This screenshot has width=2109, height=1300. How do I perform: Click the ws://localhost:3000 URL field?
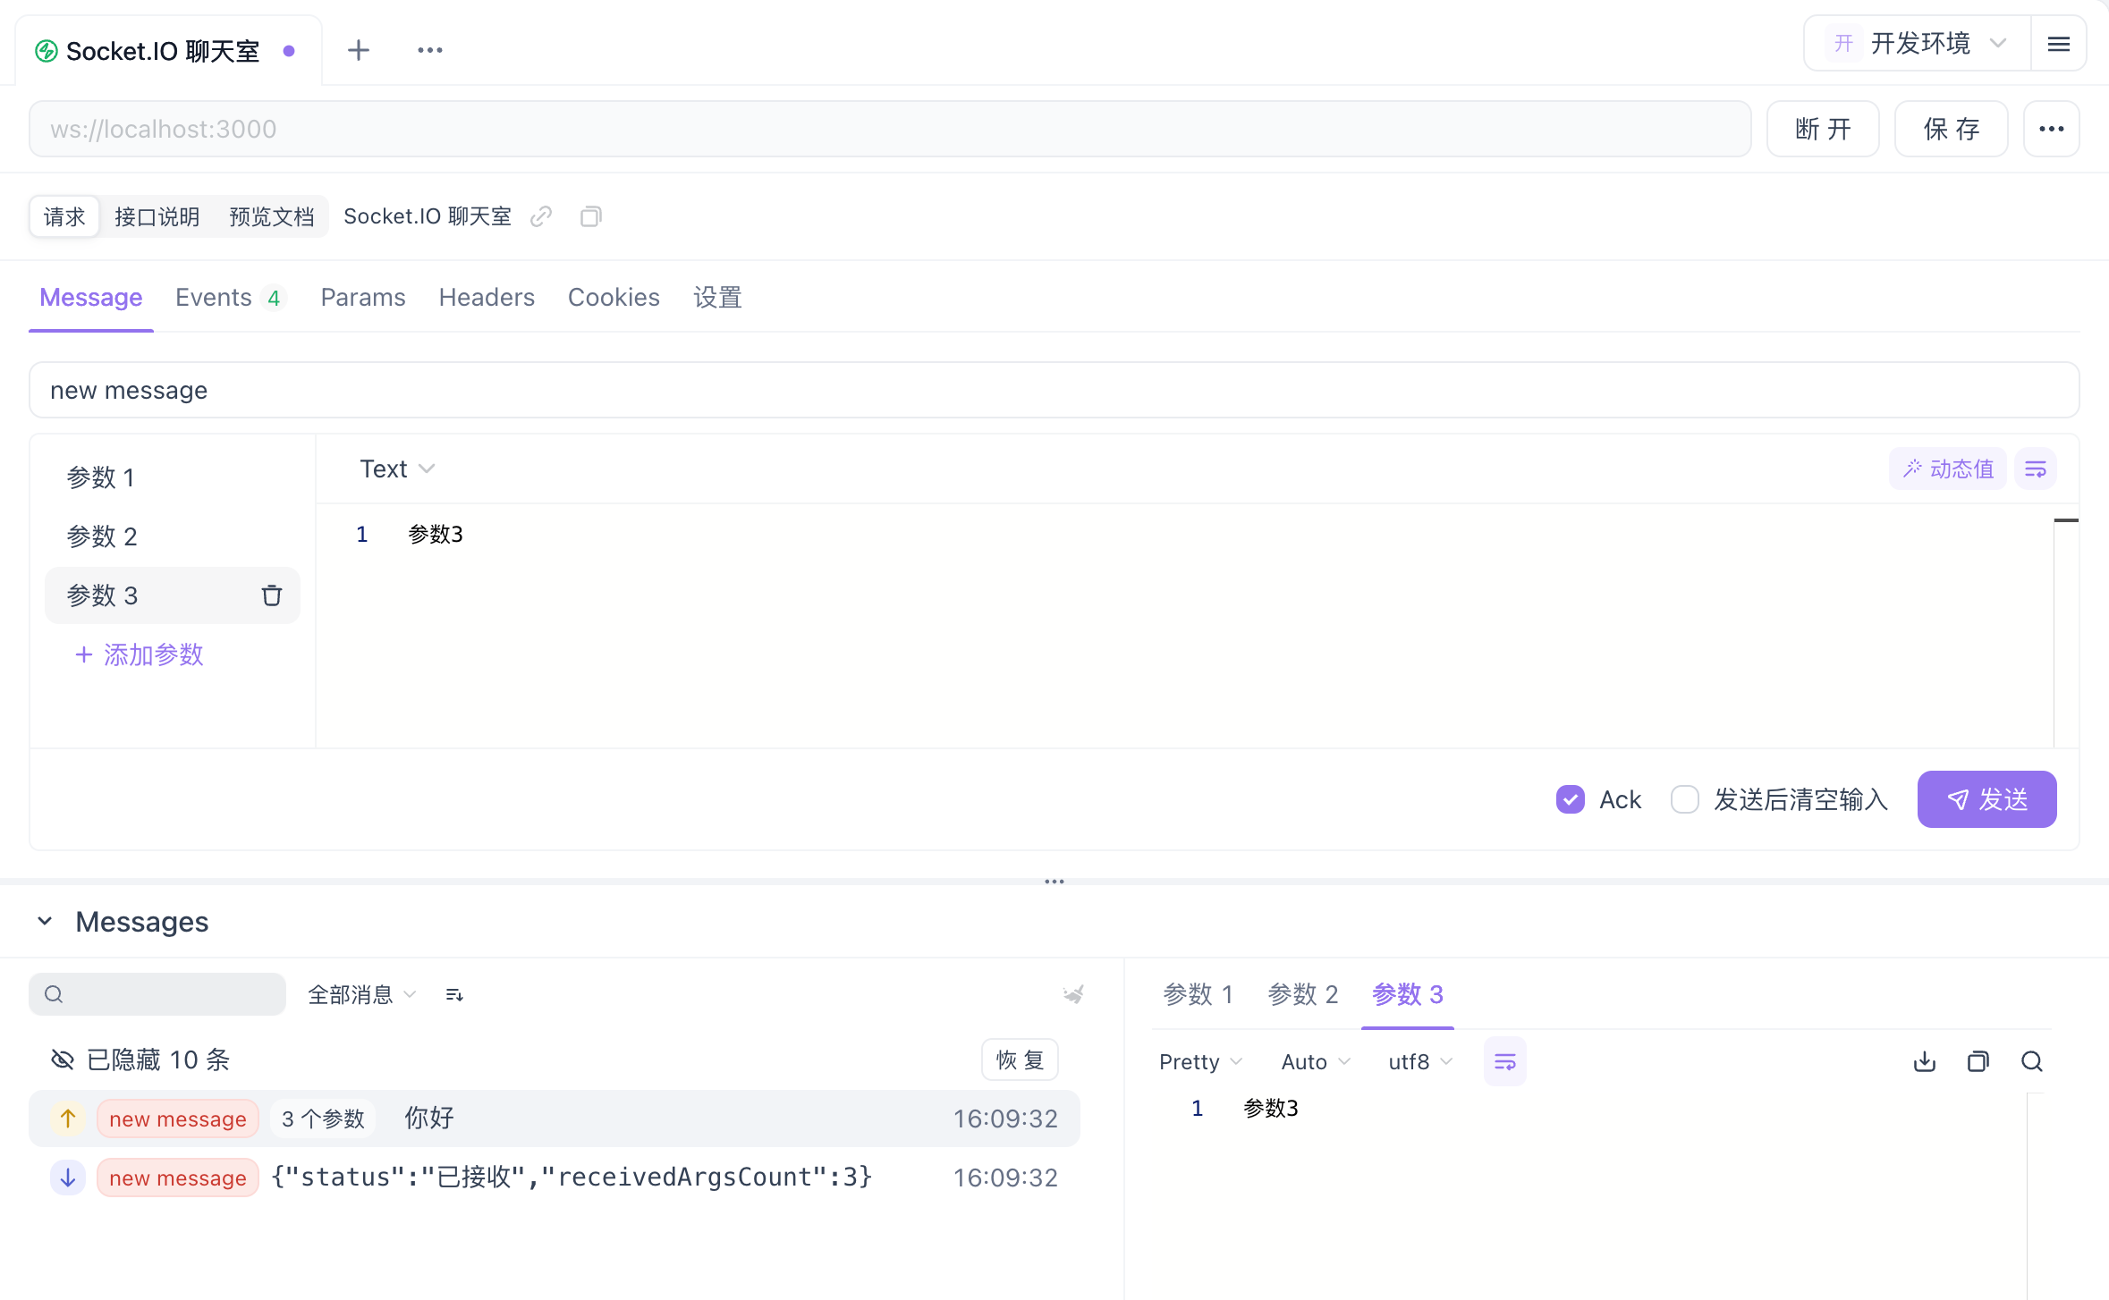890,130
